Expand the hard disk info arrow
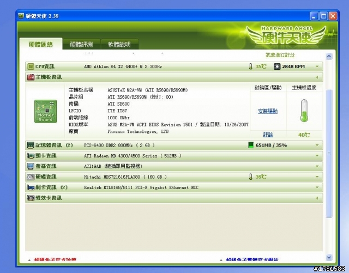 coord(317,177)
